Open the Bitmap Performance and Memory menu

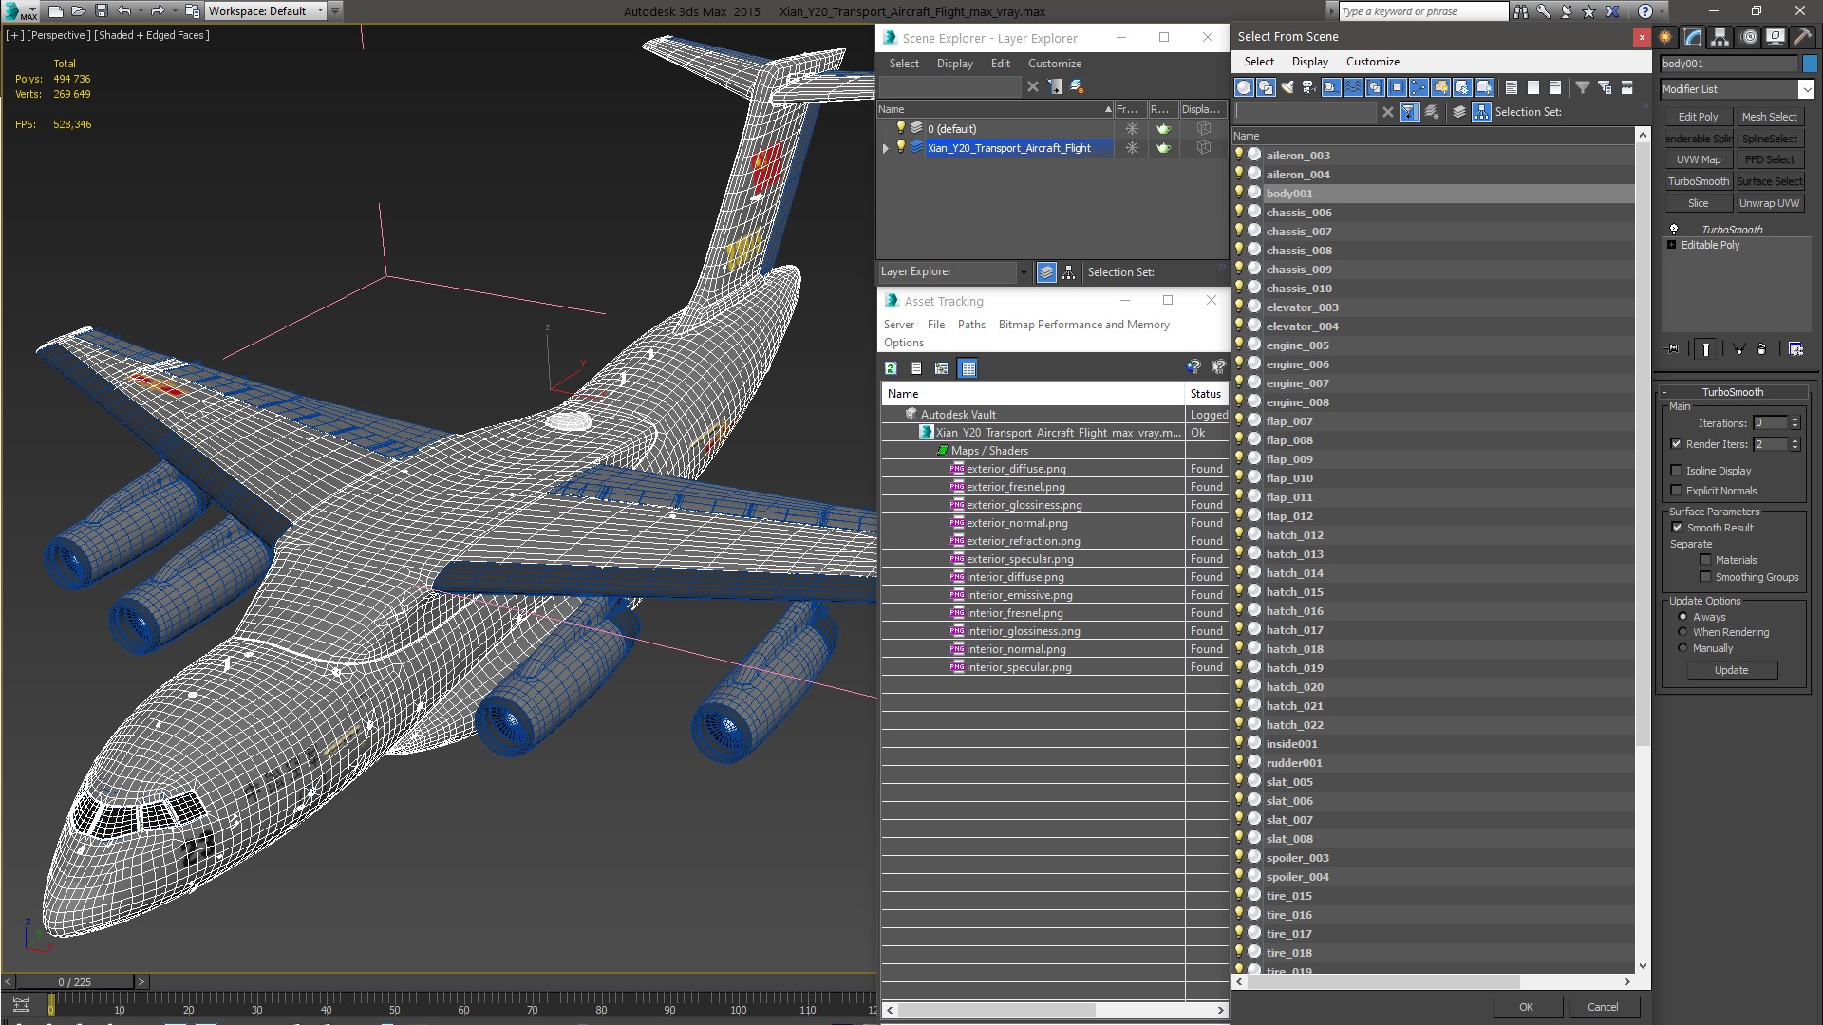pyautogui.click(x=1083, y=325)
